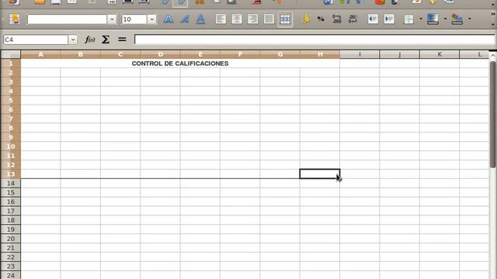Image resolution: width=497 pixels, height=279 pixels.
Task: Click the font size box showing 10
Action: tap(134, 19)
